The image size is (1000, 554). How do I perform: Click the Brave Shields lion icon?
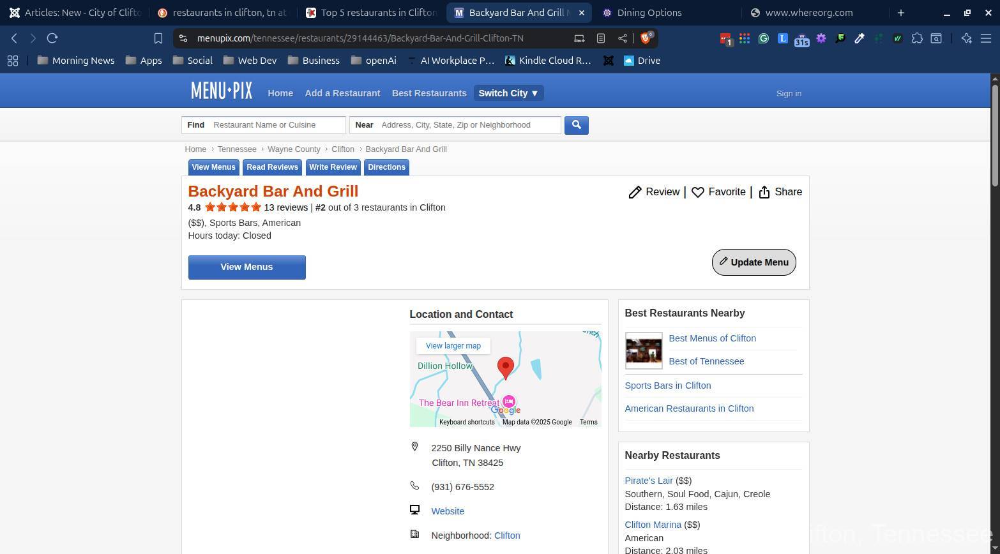coord(645,38)
